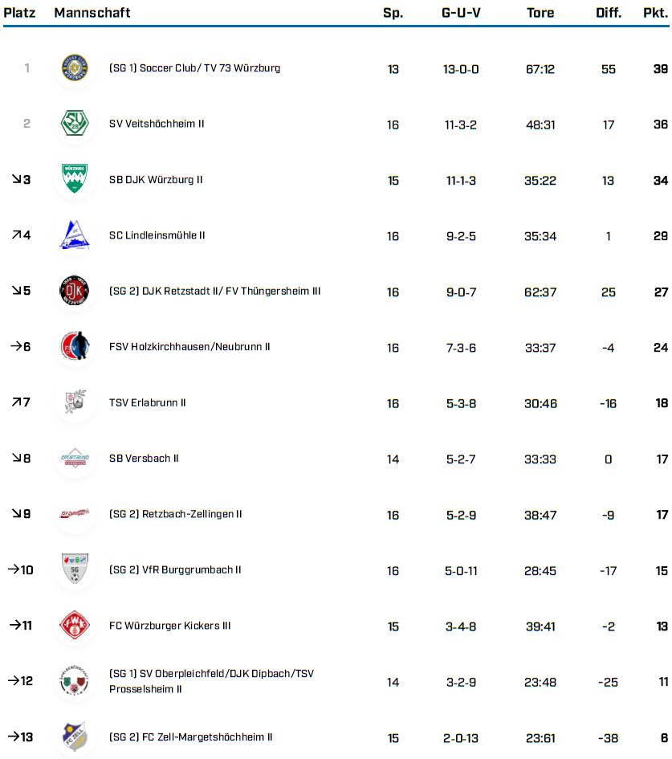Open team link SV Veitshöchheim II
This screenshot has width=672, height=759.
click(x=157, y=124)
